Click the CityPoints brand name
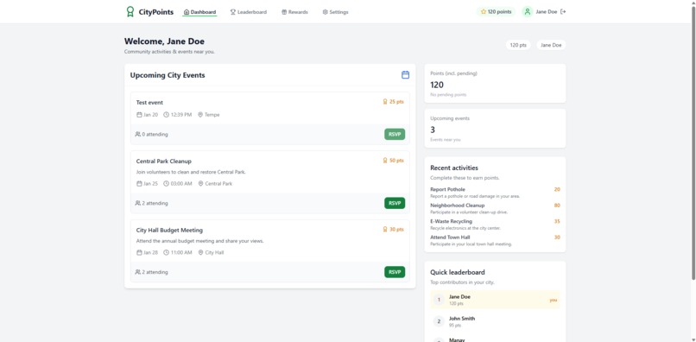Image resolution: width=696 pixels, height=342 pixels. [x=156, y=12]
